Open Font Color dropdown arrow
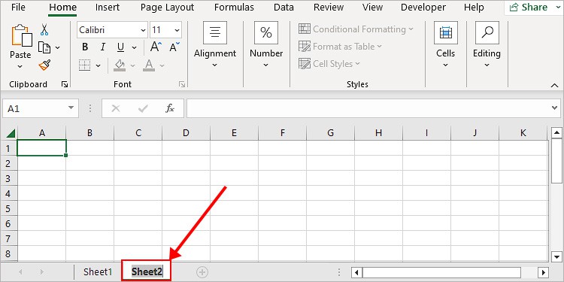The image size is (564, 282). tap(162, 65)
